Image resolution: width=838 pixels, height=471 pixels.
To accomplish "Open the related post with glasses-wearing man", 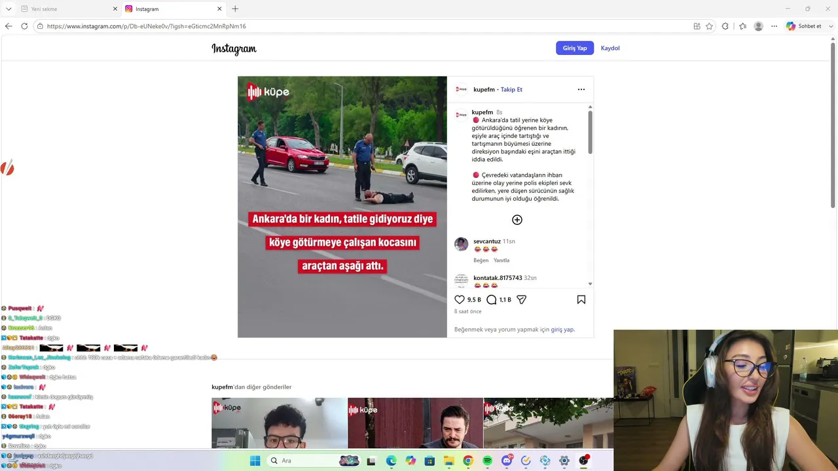I will (280, 423).
